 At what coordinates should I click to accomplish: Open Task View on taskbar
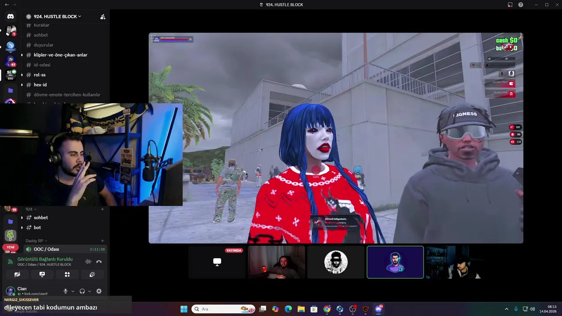pos(263,309)
